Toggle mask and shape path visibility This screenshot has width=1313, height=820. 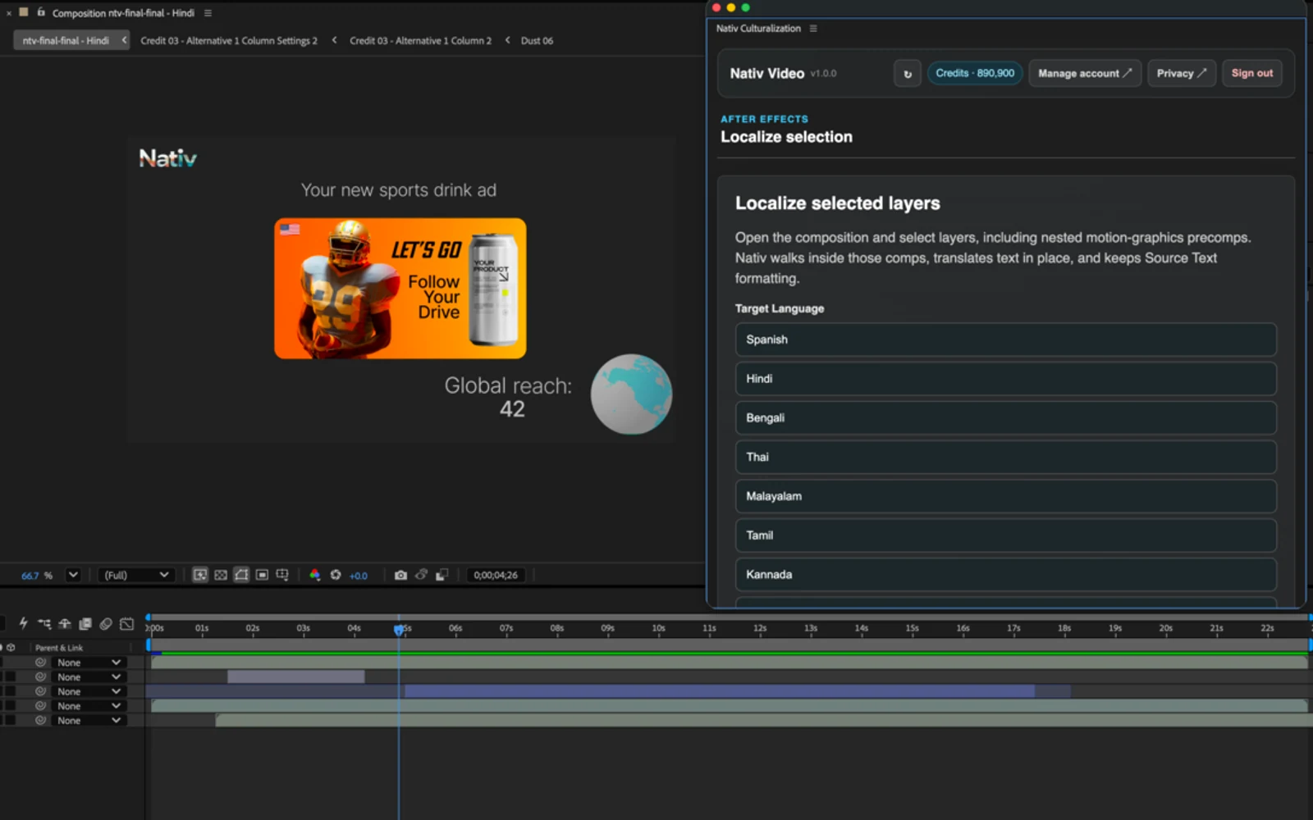[x=241, y=575]
